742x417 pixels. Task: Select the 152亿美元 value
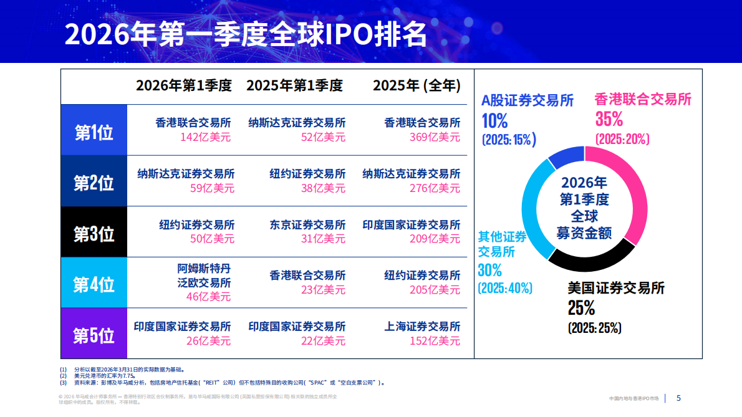435,341
